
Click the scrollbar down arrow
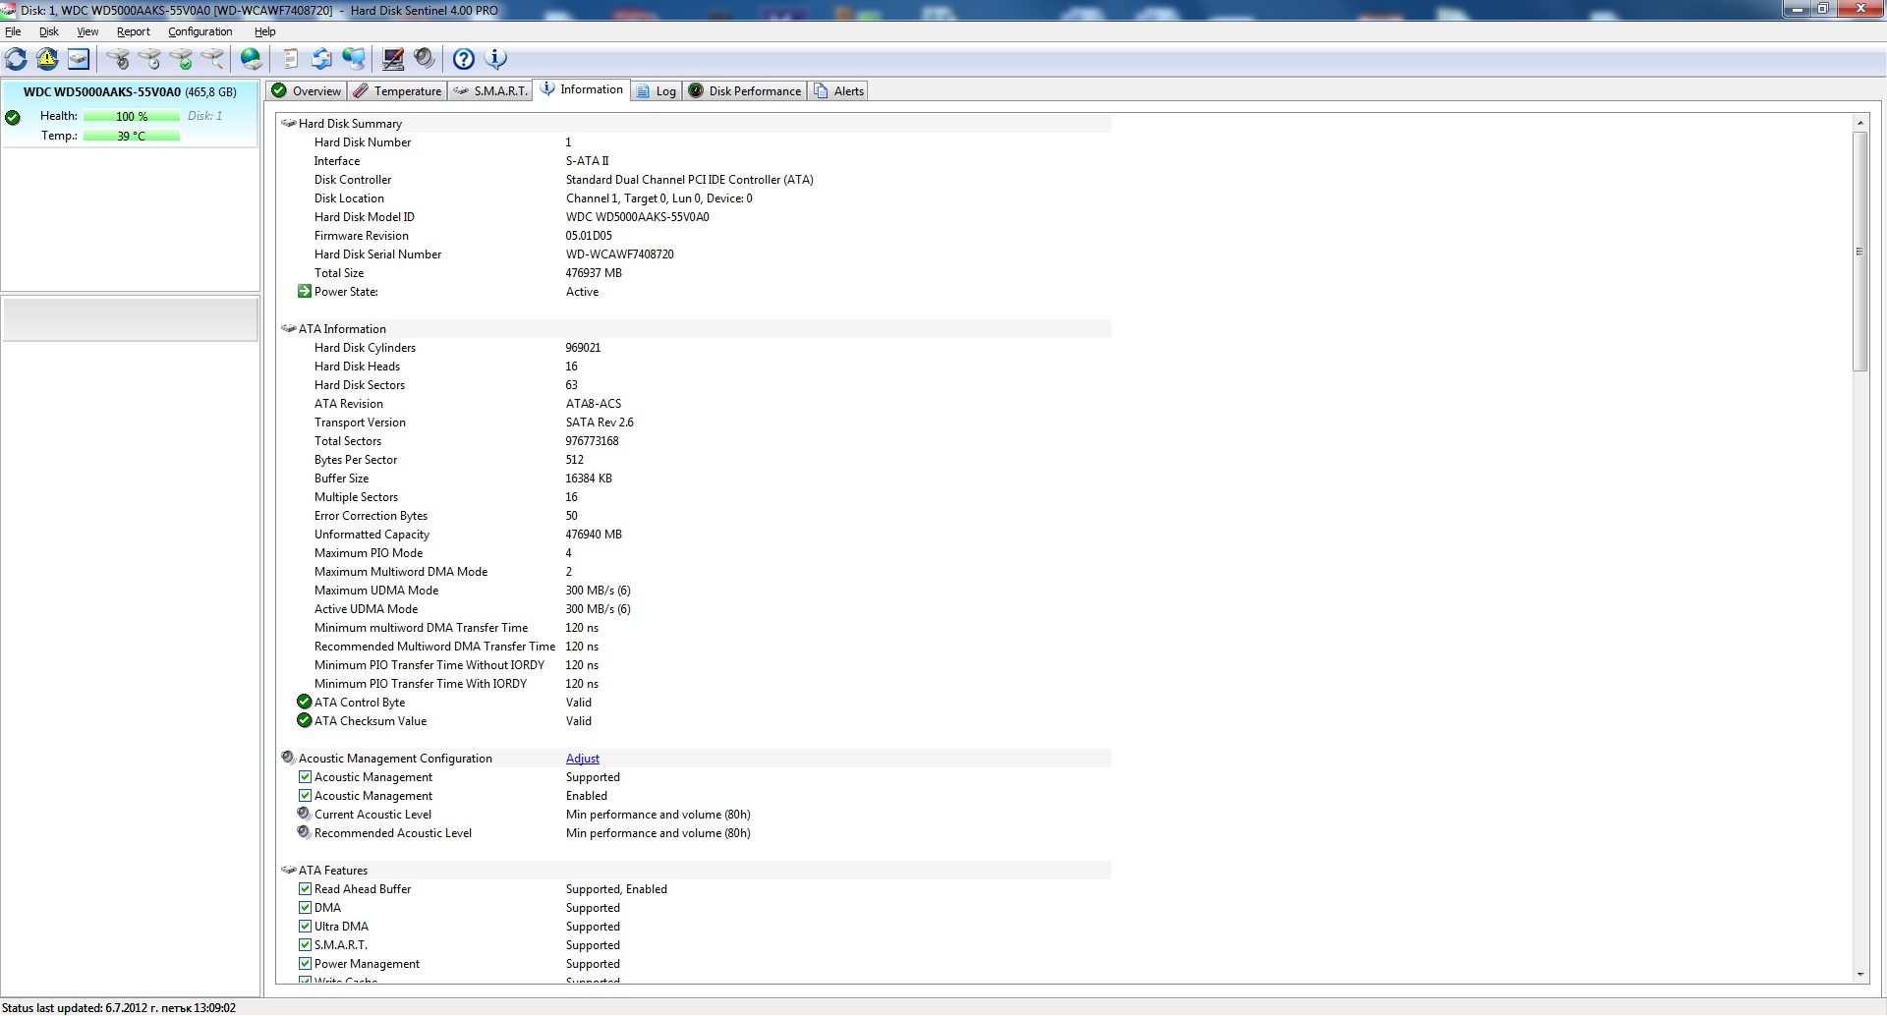pos(1859,975)
